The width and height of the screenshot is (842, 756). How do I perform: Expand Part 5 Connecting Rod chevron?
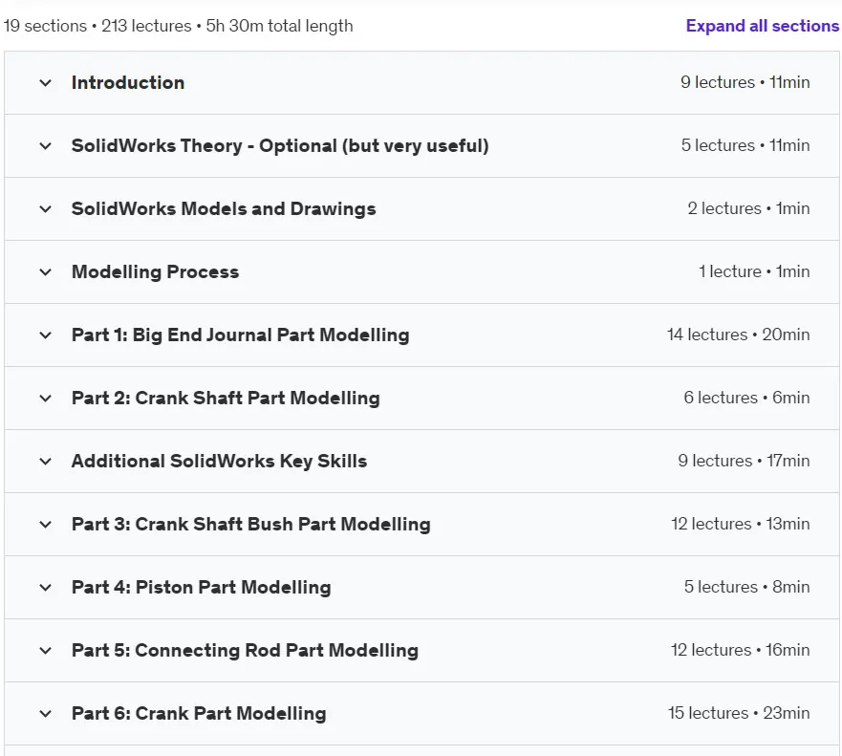click(x=46, y=651)
